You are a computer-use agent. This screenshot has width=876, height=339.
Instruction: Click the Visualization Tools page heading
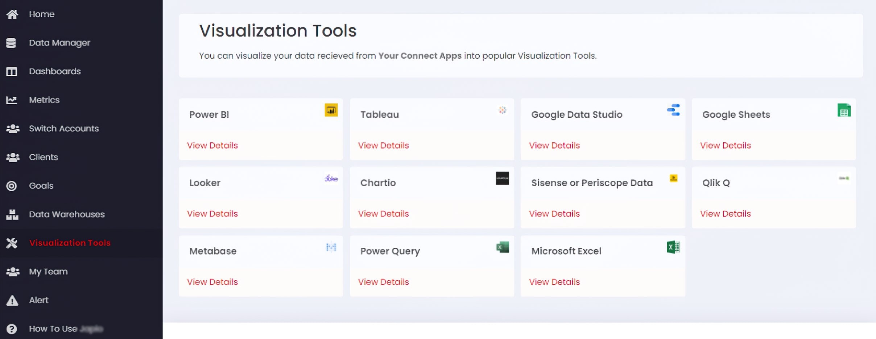click(x=278, y=30)
